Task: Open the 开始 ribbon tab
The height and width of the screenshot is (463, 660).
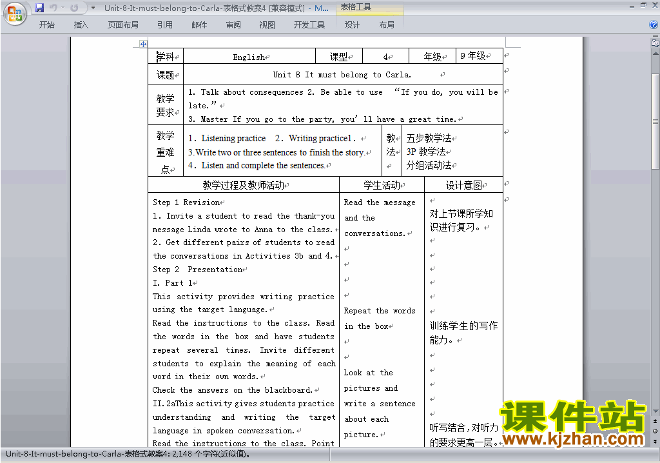Action: [x=46, y=25]
